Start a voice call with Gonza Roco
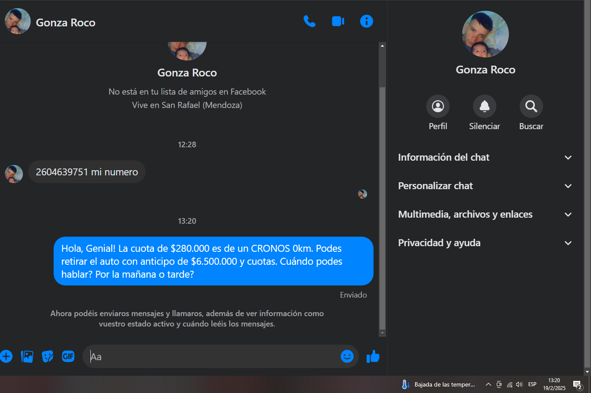The height and width of the screenshot is (393, 591). pos(309,21)
